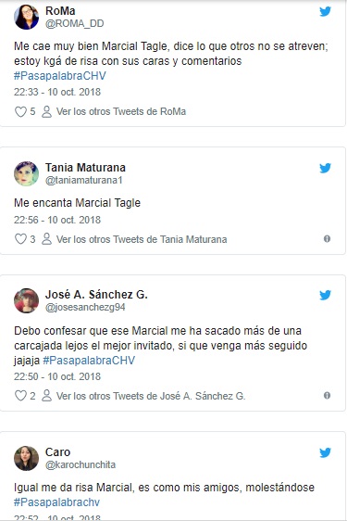
Task: Click the #PasapalabraCHV hashtag in José's tweet
Action: click(89, 361)
